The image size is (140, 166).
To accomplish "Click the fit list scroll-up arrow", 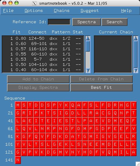I will [x=88, y=39].
